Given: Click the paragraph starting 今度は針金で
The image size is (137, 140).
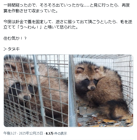Looking at the screenshot, I should [68, 25].
